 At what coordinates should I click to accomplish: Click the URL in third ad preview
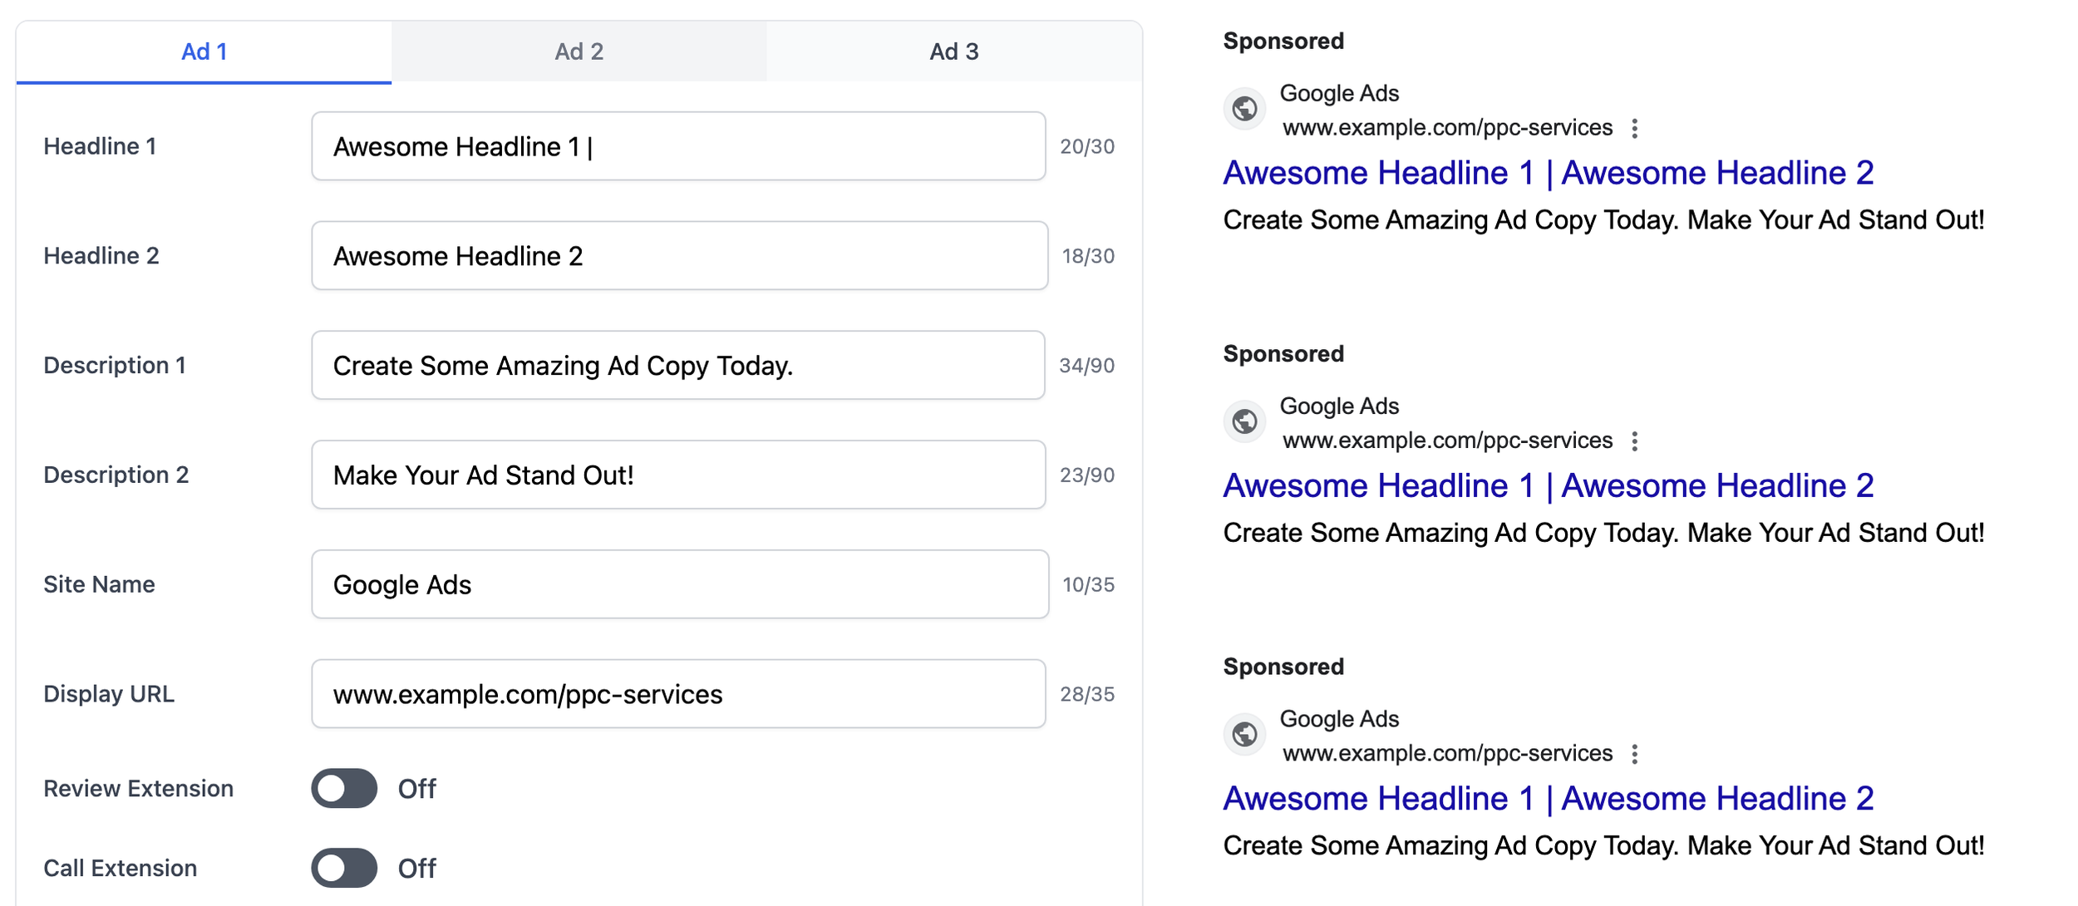(1447, 754)
